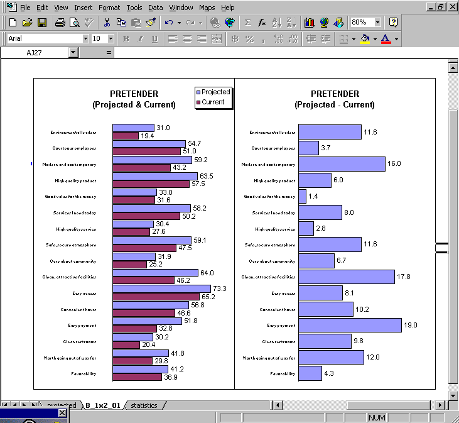Apply red Font Color letter A
This screenshot has width=459, height=423.
point(386,39)
